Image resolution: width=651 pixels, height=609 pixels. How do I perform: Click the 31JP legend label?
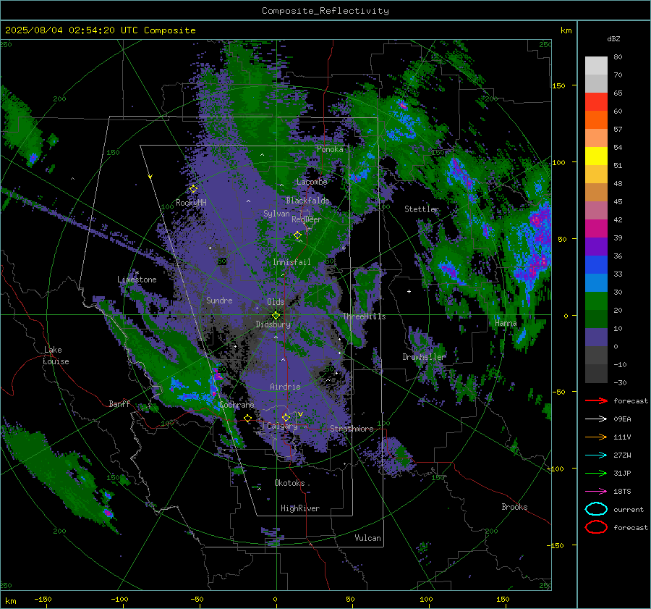click(x=622, y=473)
